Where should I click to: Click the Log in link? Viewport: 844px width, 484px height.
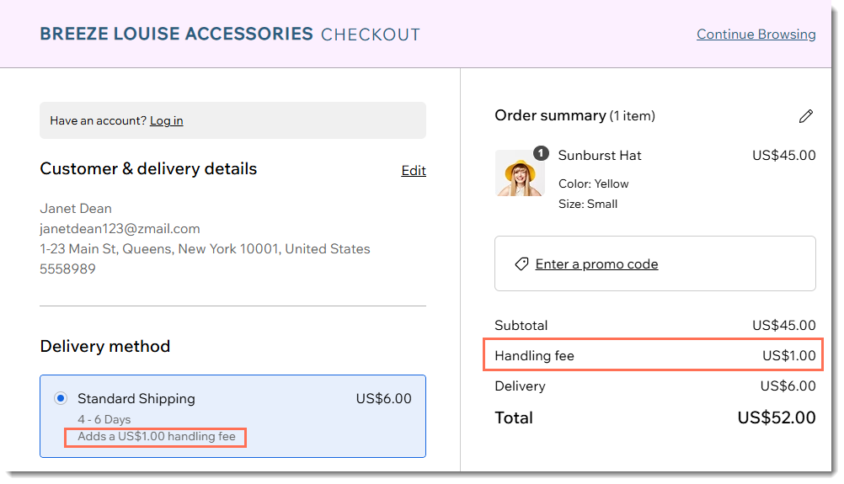click(x=166, y=120)
